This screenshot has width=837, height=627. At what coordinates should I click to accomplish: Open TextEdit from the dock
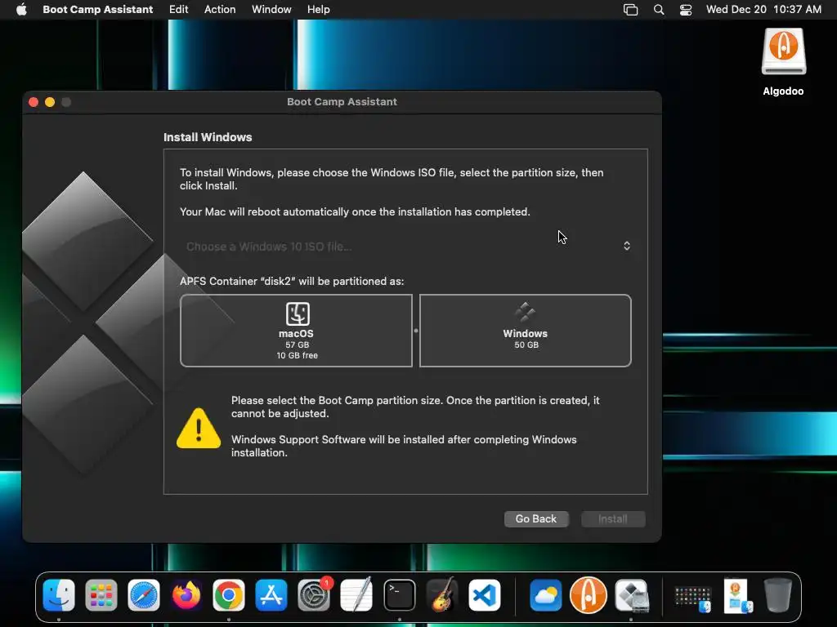[x=356, y=595]
